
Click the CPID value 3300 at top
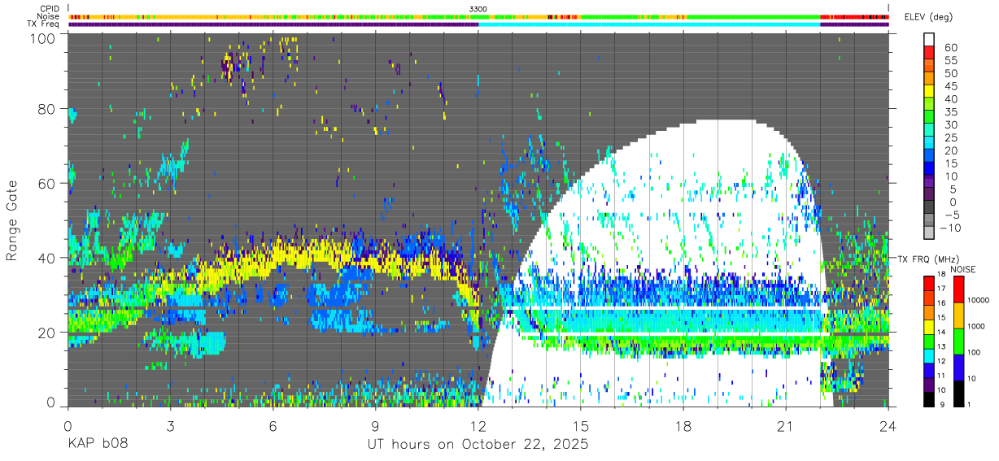478,8
